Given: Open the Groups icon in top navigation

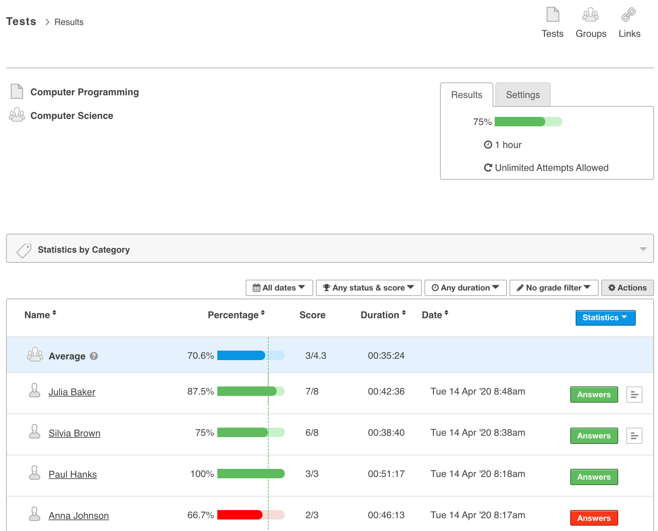Looking at the screenshot, I should [591, 15].
